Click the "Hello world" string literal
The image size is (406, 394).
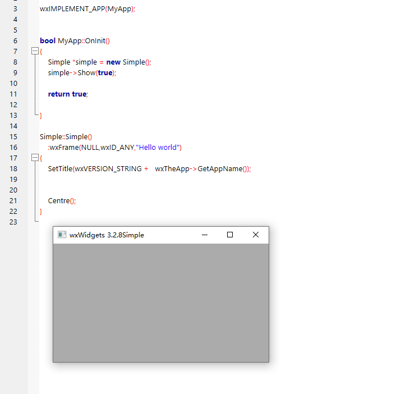click(158, 148)
